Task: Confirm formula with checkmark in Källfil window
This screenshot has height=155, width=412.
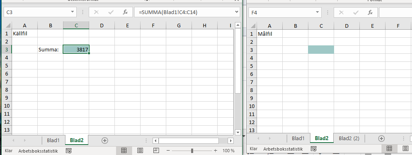Action: [111, 12]
